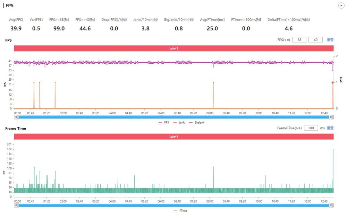Click the FTime>=100ms[%] label
The height and width of the screenshot is (213, 347).
246,20
